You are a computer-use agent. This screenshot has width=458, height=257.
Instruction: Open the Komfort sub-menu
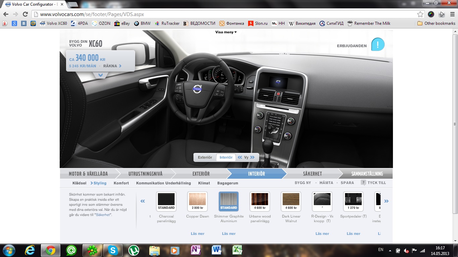pyautogui.click(x=121, y=183)
